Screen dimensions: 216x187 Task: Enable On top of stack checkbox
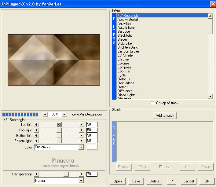pos(152,103)
